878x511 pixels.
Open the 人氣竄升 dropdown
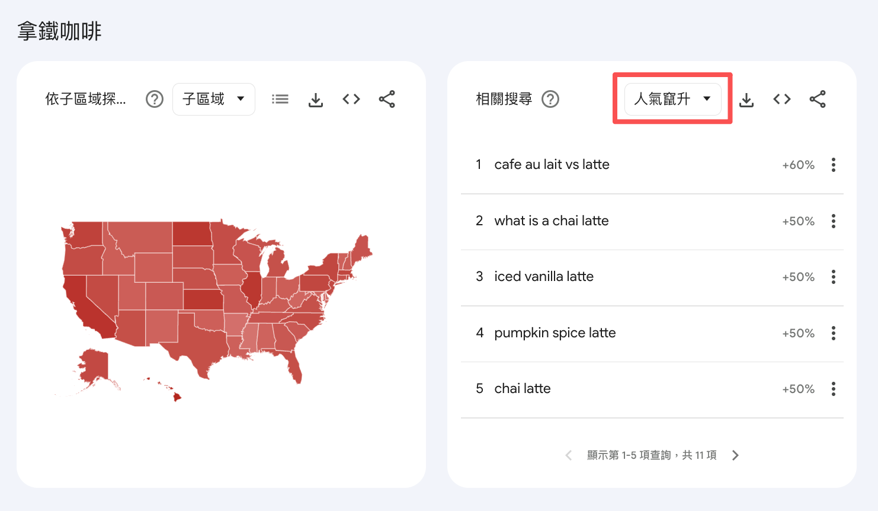tap(673, 99)
